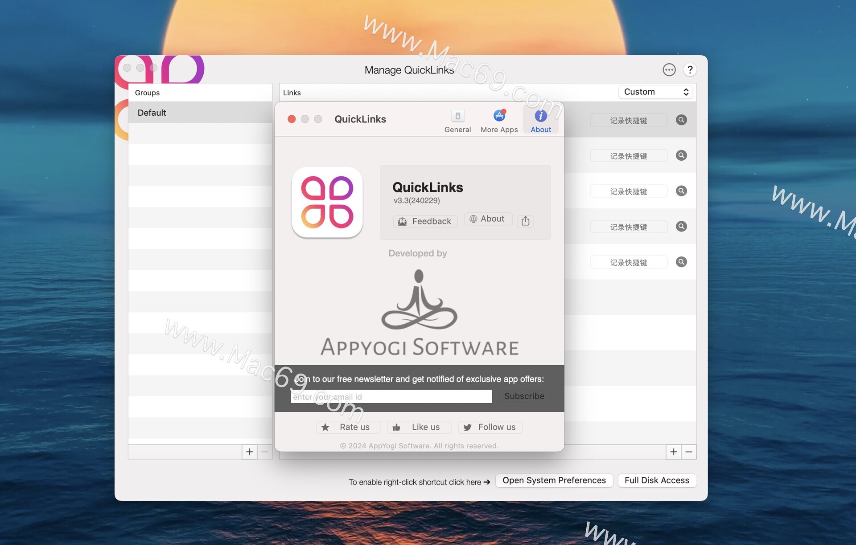Screen dimensions: 856x545
Task: Click the version text v3.3(240229)
Action: 416,200
